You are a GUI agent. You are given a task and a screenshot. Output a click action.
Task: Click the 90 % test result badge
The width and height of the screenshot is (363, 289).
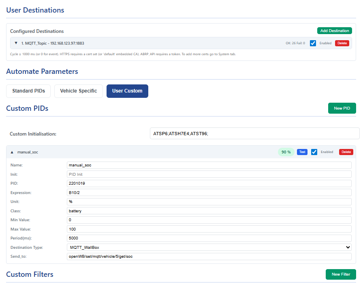pyautogui.click(x=286, y=152)
